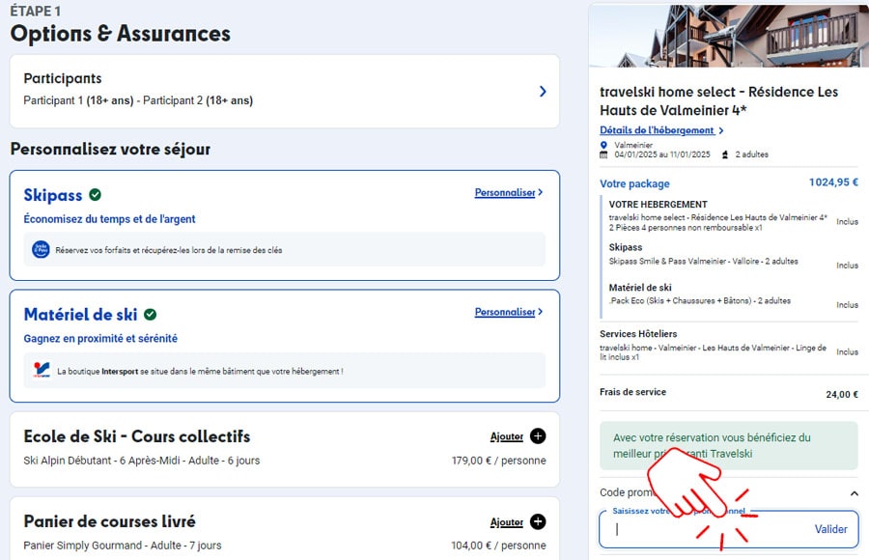Click the calendar icon beside stay dates

point(603,154)
